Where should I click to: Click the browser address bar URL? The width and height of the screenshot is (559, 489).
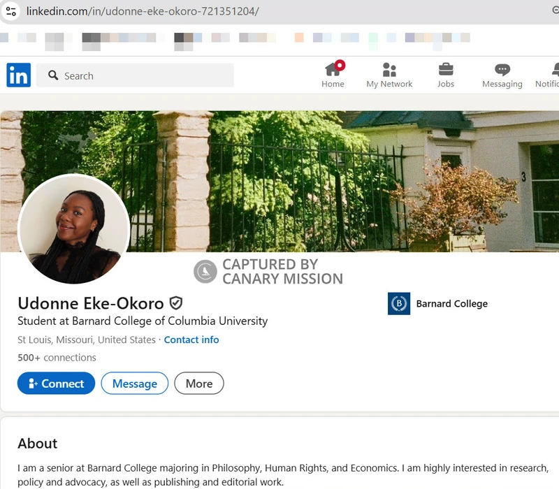143,11
